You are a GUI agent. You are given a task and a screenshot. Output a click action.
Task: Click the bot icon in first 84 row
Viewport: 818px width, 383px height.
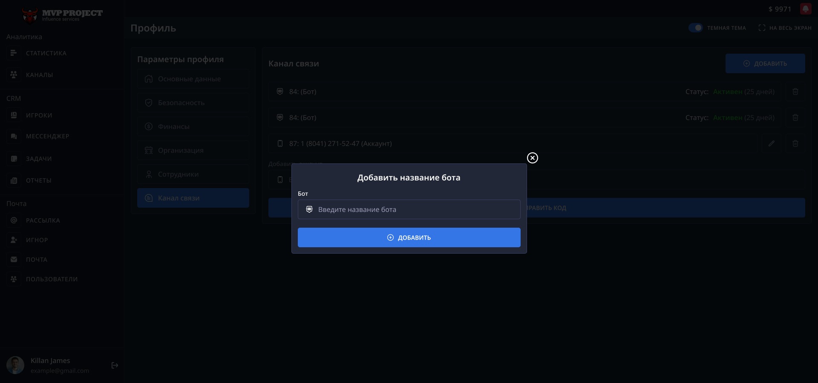pyautogui.click(x=280, y=91)
